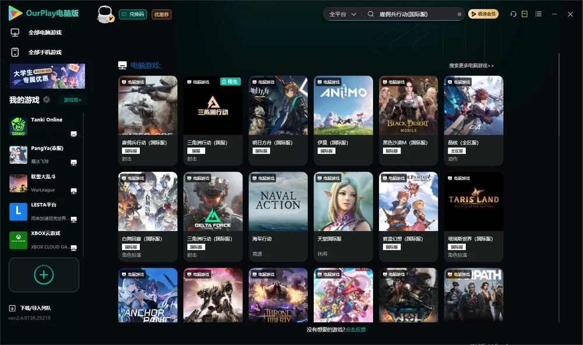The height and width of the screenshot is (345, 583).
Task: Clear the search field with the X icon
Action: [459, 15]
